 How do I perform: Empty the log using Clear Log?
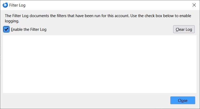pos(184,29)
